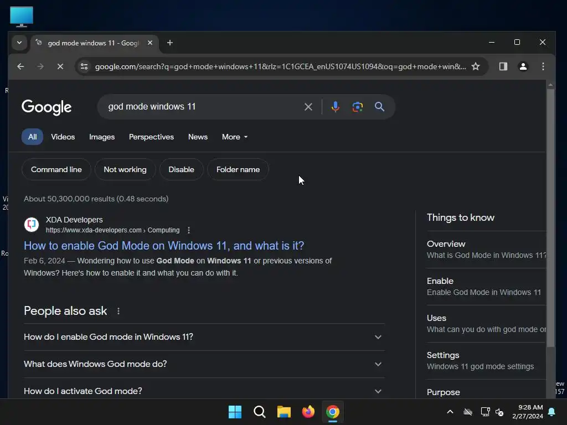Submit search with the magnifier icon
This screenshot has width=567, height=425.
click(x=379, y=107)
